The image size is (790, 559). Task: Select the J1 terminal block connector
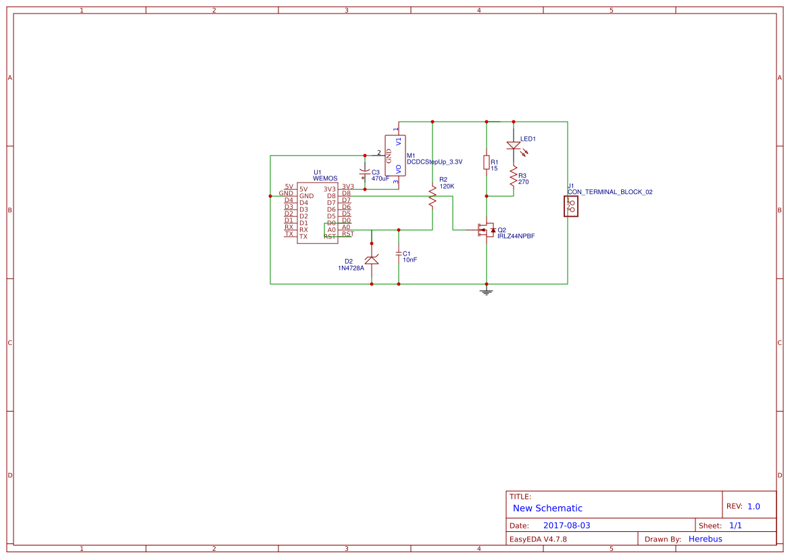point(570,205)
